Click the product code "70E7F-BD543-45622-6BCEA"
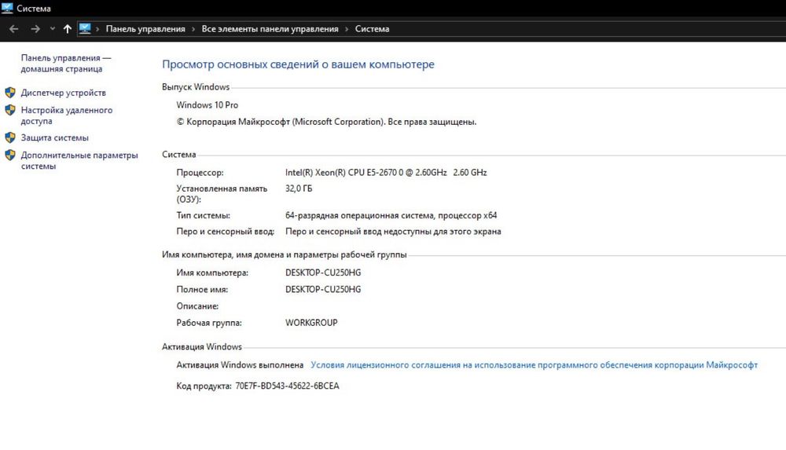 click(x=287, y=386)
